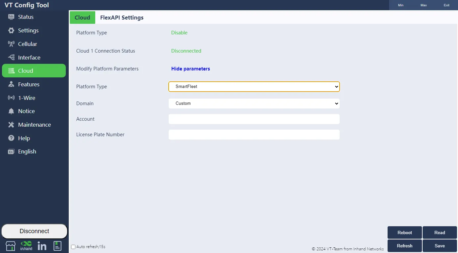Open the Platform Type SmartFleet dropdown
Image resolution: width=458 pixels, height=253 pixels.
[254, 87]
